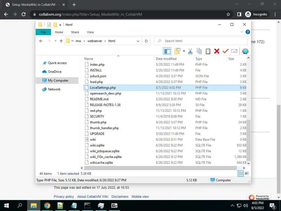
Task: Open the File ribbon tab
Action: pos(43,32)
